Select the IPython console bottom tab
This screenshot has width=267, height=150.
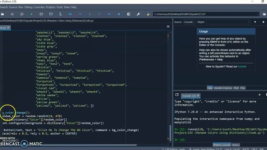pyautogui.click(x=222, y=145)
